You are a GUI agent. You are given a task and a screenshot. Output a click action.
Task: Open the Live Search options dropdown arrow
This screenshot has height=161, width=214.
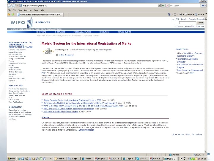click(x=206, y=6)
